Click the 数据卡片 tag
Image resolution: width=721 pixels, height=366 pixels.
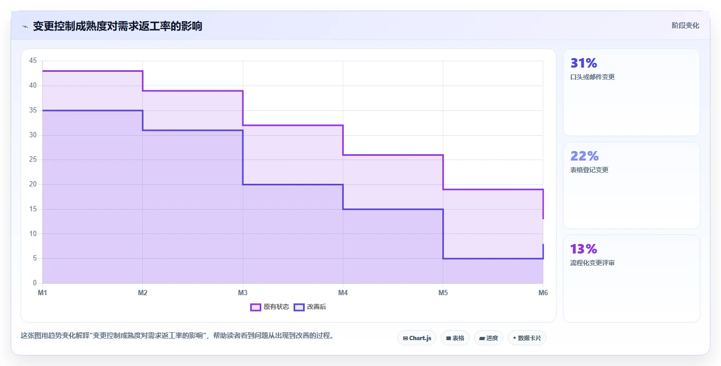point(527,338)
